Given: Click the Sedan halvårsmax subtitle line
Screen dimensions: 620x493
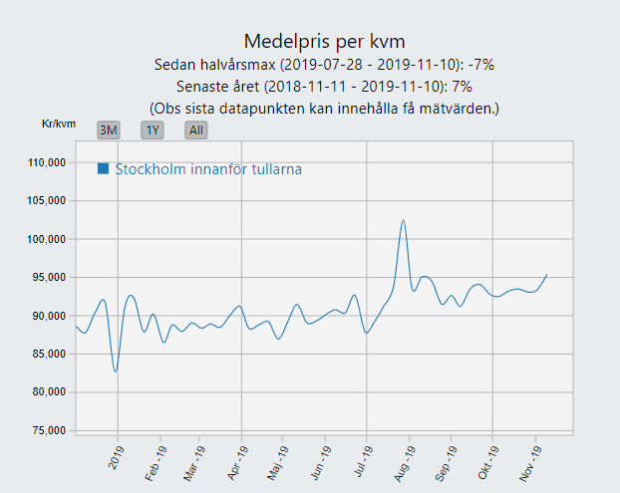Looking at the screenshot, I should coord(324,65).
